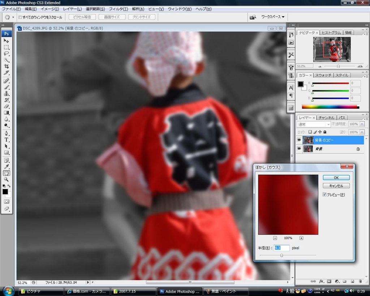Open the Color panel options menu
This screenshot has height=296, width=370.
(366, 77)
